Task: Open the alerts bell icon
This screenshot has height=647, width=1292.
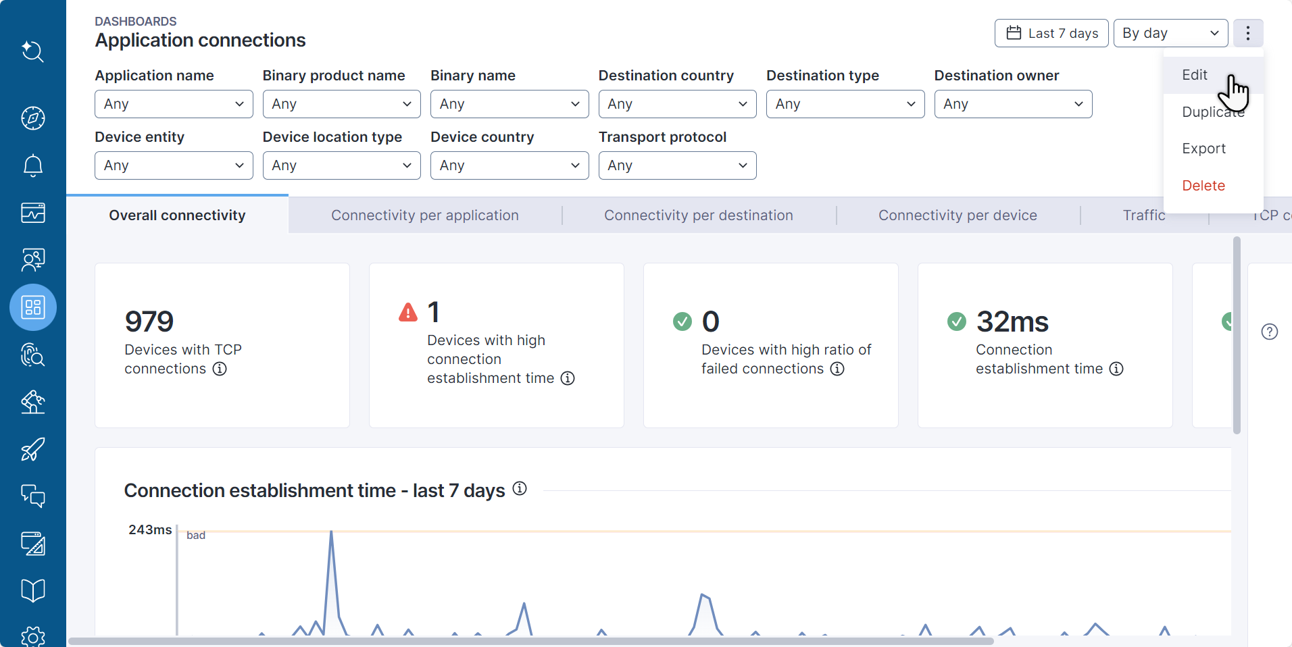Action: [x=32, y=165]
